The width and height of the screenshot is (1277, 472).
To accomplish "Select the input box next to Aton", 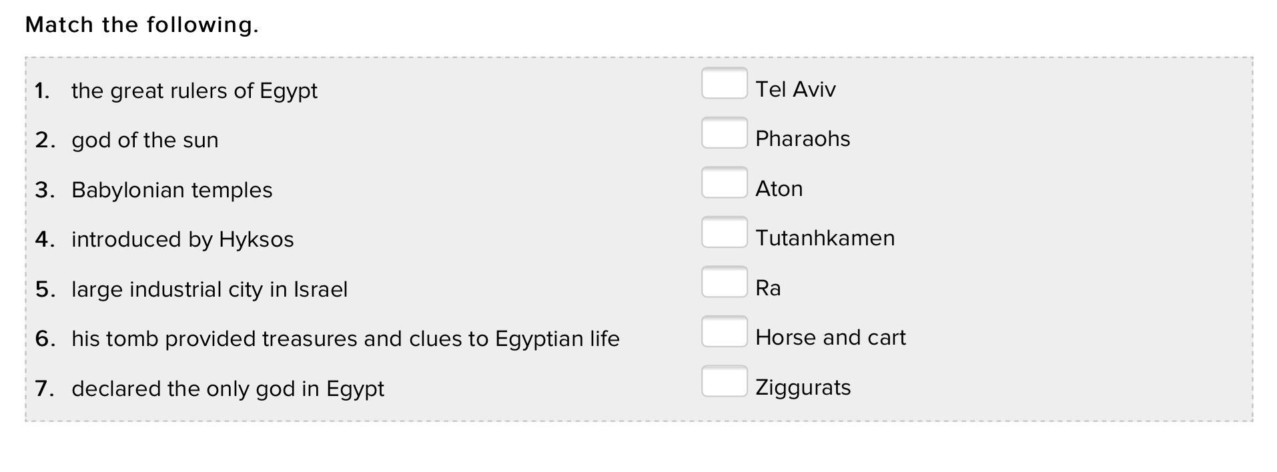I will pyautogui.click(x=724, y=183).
